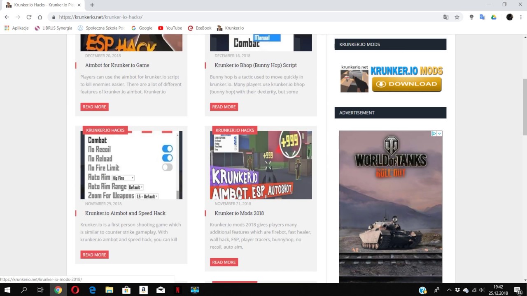Open File Explorer from the taskbar
This screenshot has width=527, height=296.
pos(109,290)
